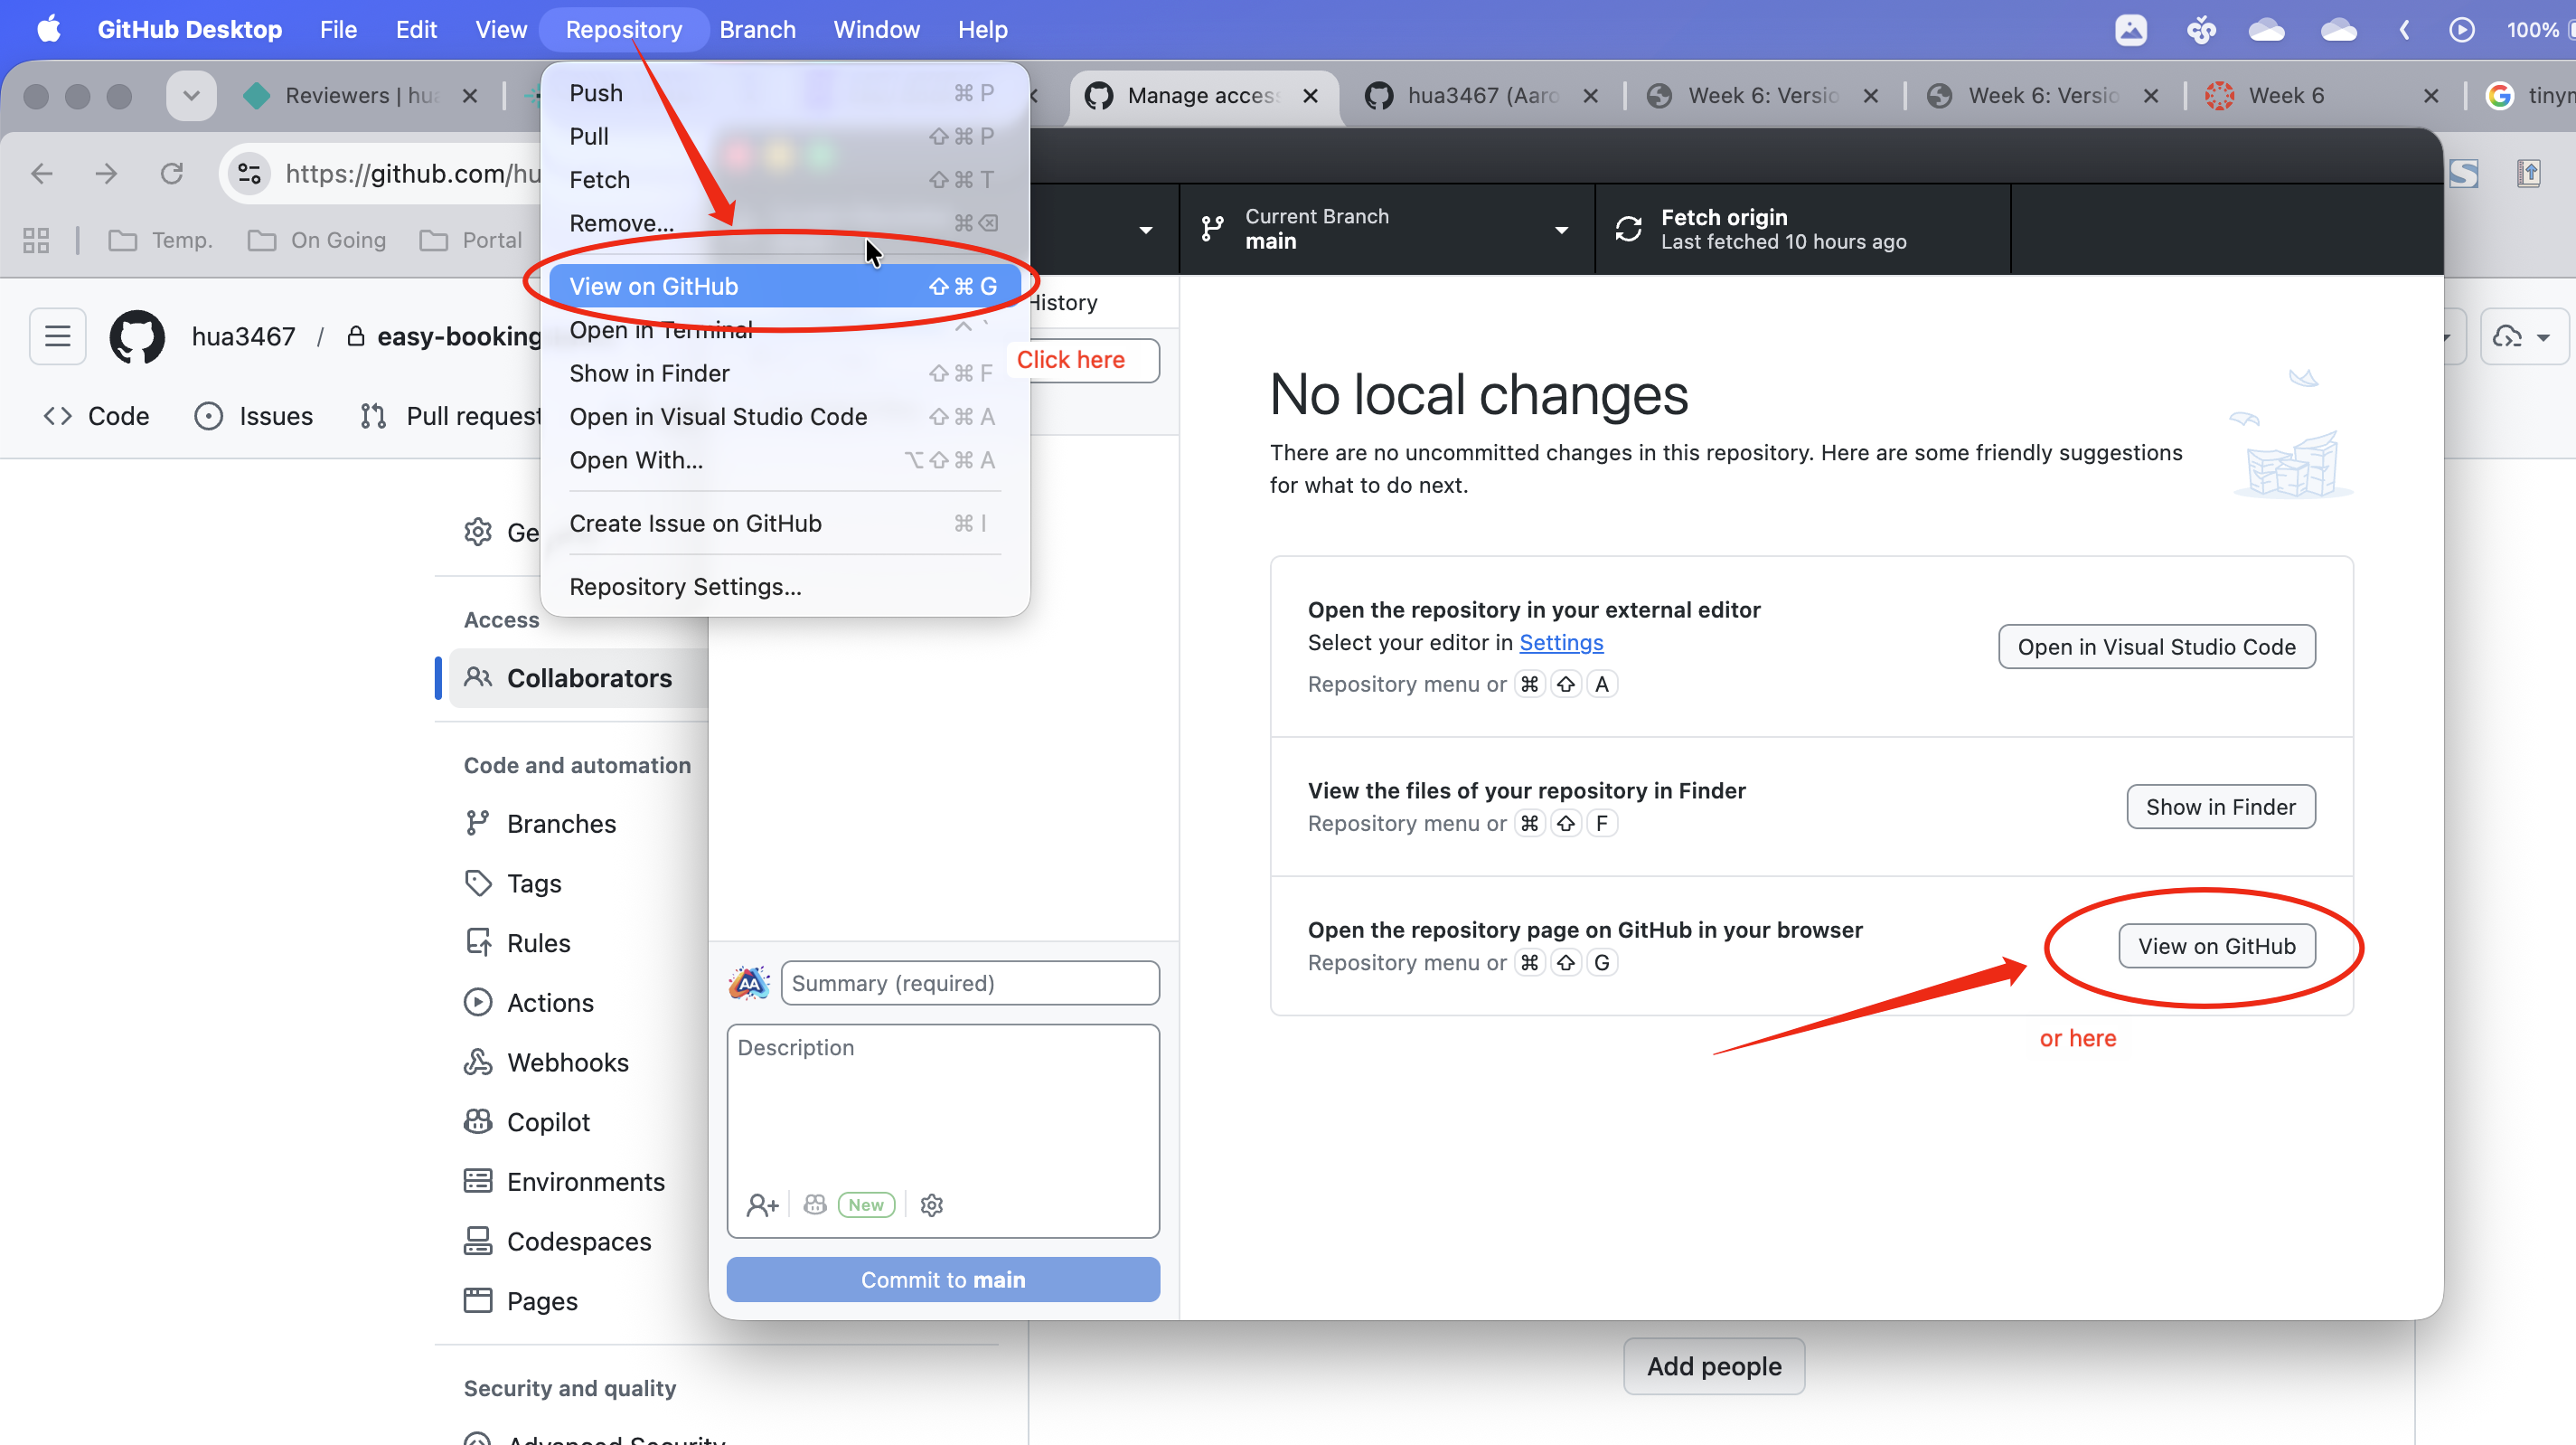
Task: Choose Show in Finder menu entry
Action: point(783,373)
